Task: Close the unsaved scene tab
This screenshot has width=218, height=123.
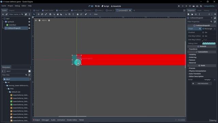Action: (130, 11)
